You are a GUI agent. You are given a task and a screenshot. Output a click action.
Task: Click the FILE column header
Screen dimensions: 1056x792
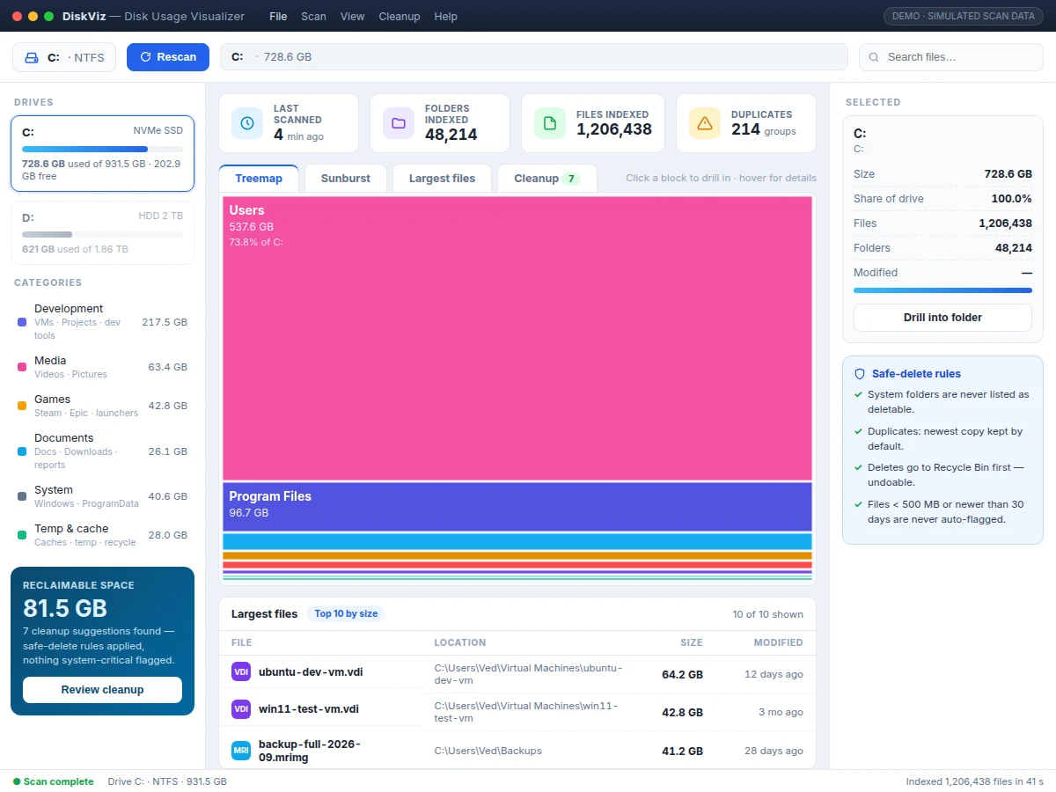[242, 642]
